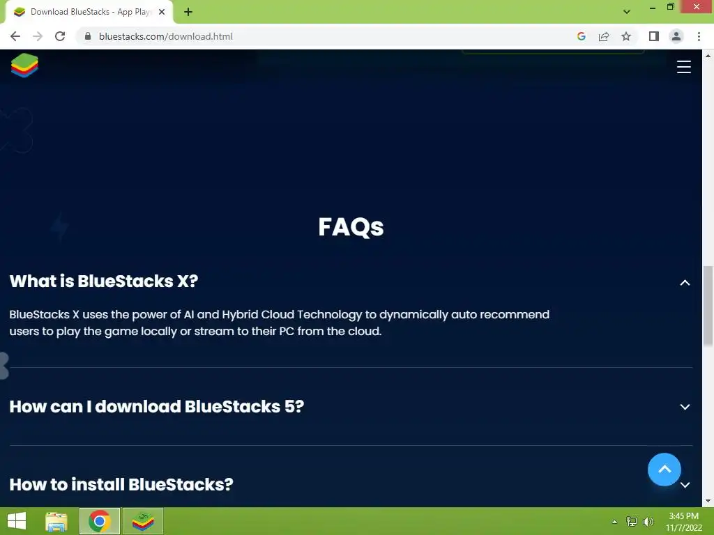The height and width of the screenshot is (535, 714).
Task: Open the browser side panel
Action: pyautogui.click(x=654, y=36)
